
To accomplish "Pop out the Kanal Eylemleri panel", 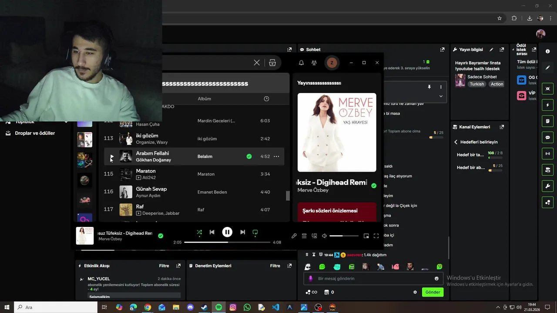I will point(502,127).
